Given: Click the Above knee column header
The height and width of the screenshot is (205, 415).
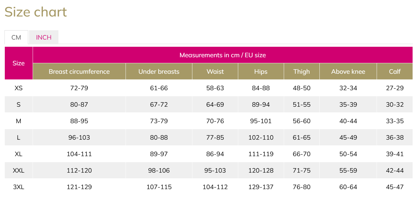Looking at the screenshot, I should click(x=348, y=72).
